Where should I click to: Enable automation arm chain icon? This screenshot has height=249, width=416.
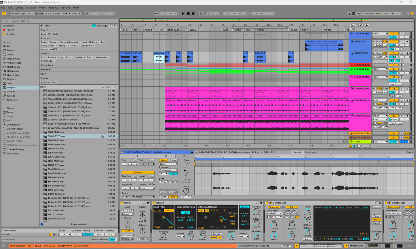[205, 14]
